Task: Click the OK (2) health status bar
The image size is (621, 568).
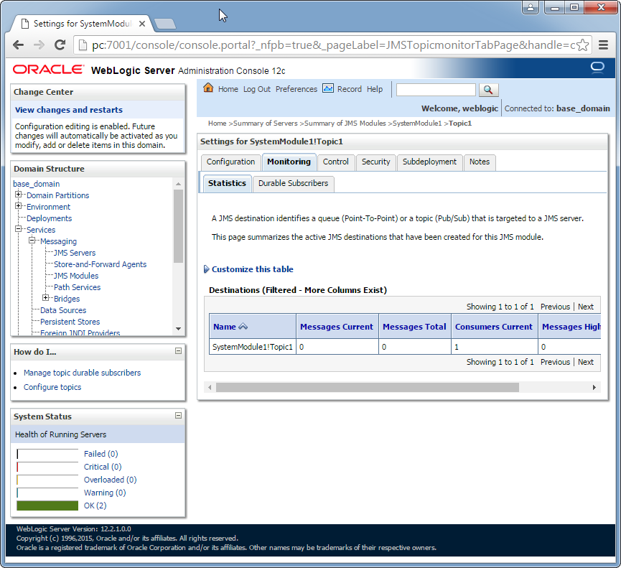Action: 47,506
